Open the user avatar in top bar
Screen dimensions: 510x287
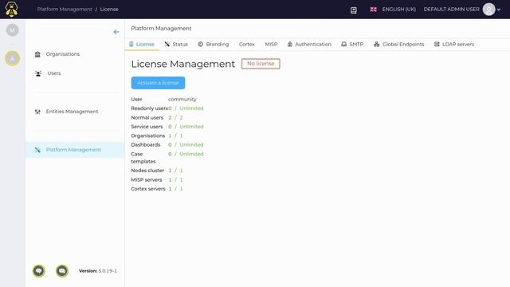(x=488, y=10)
